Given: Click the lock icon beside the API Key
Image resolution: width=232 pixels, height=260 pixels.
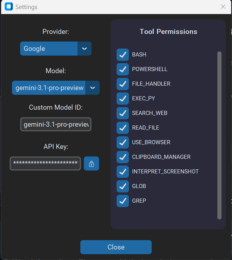Looking at the screenshot, I should point(91,163).
